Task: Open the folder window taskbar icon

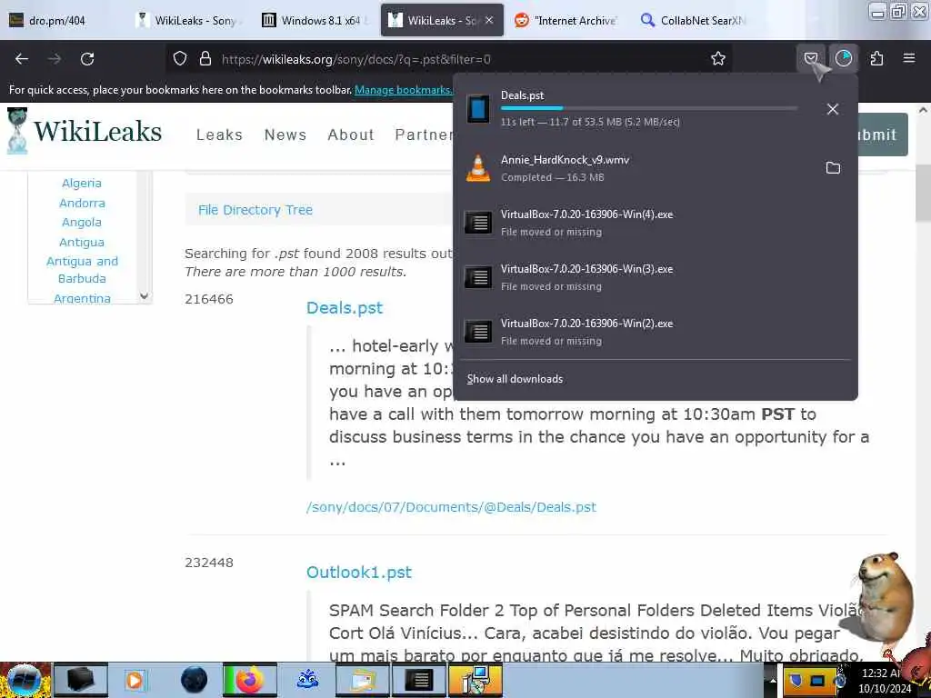Action: (363, 680)
